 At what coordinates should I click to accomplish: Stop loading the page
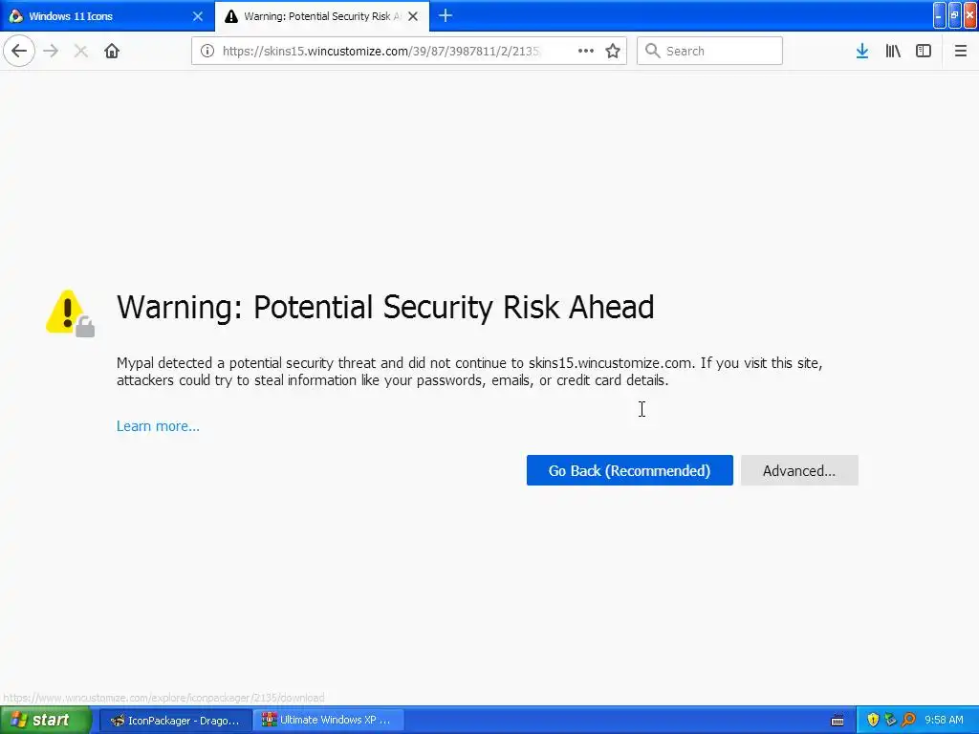[x=80, y=52]
